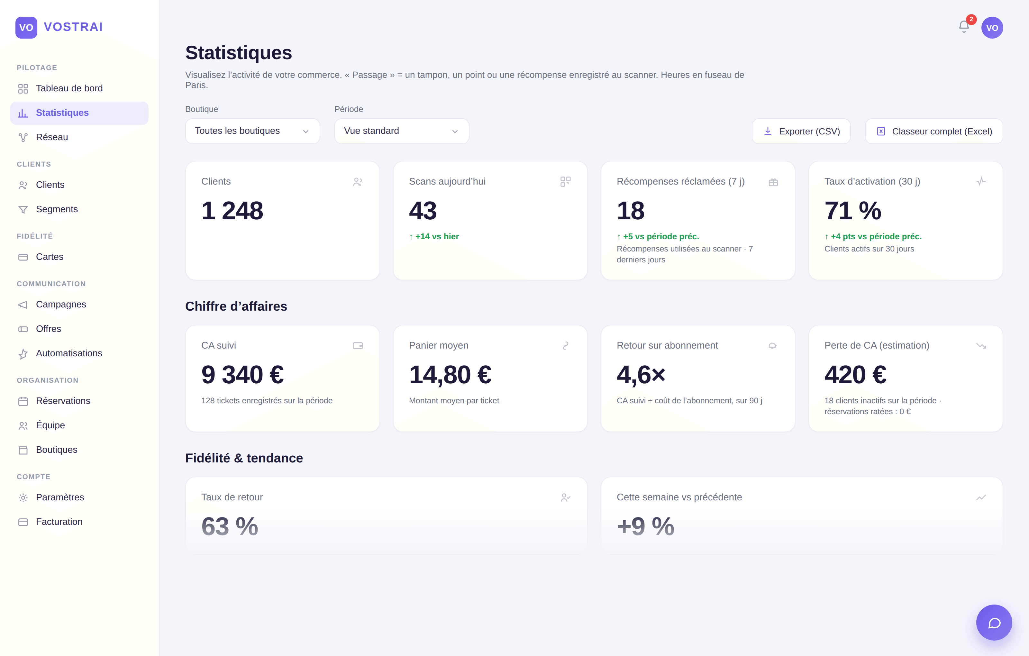Click the Panier moyen card icon

(565, 346)
